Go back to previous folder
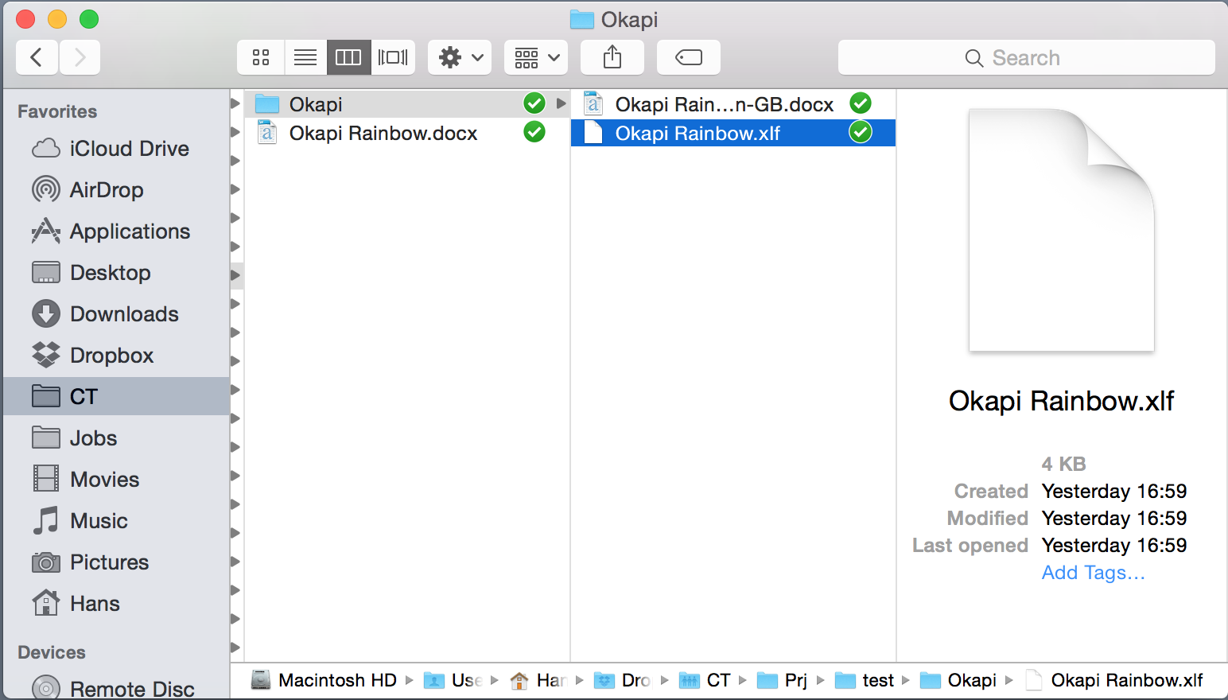The height and width of the screenshot is (700, 1228). 37,57
